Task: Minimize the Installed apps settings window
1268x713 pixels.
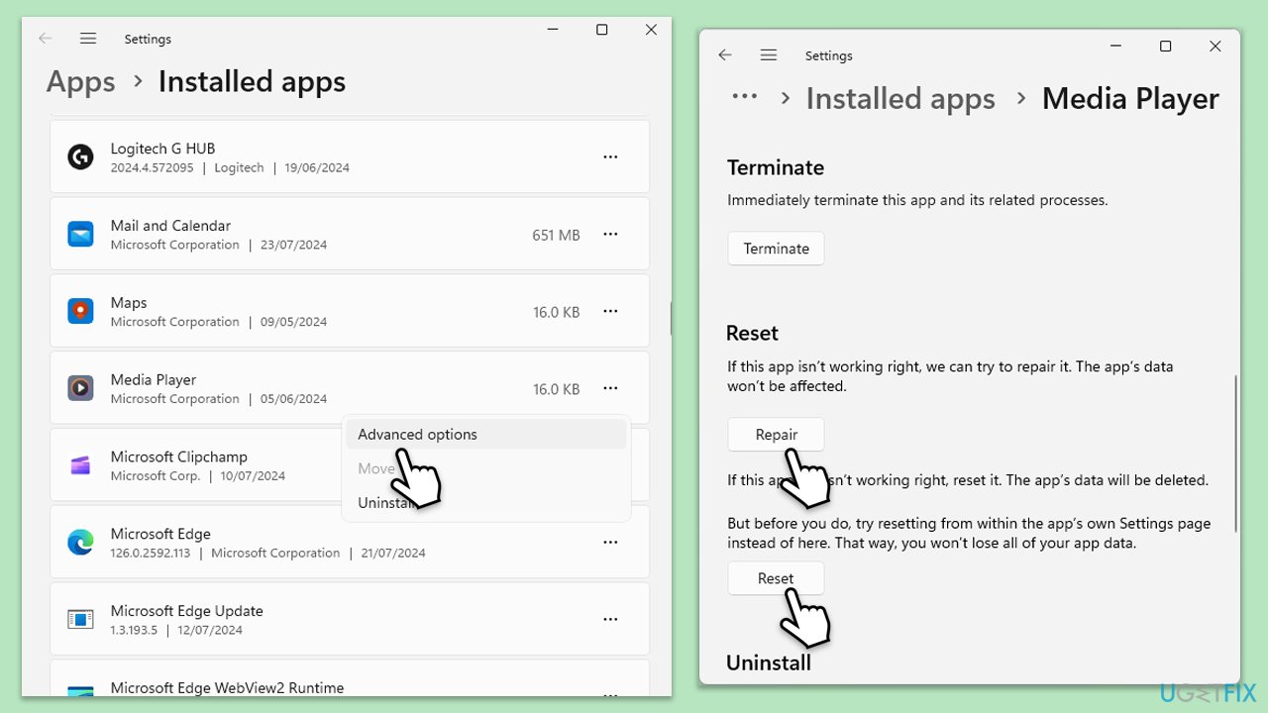Action: click(x=552, y=30)
